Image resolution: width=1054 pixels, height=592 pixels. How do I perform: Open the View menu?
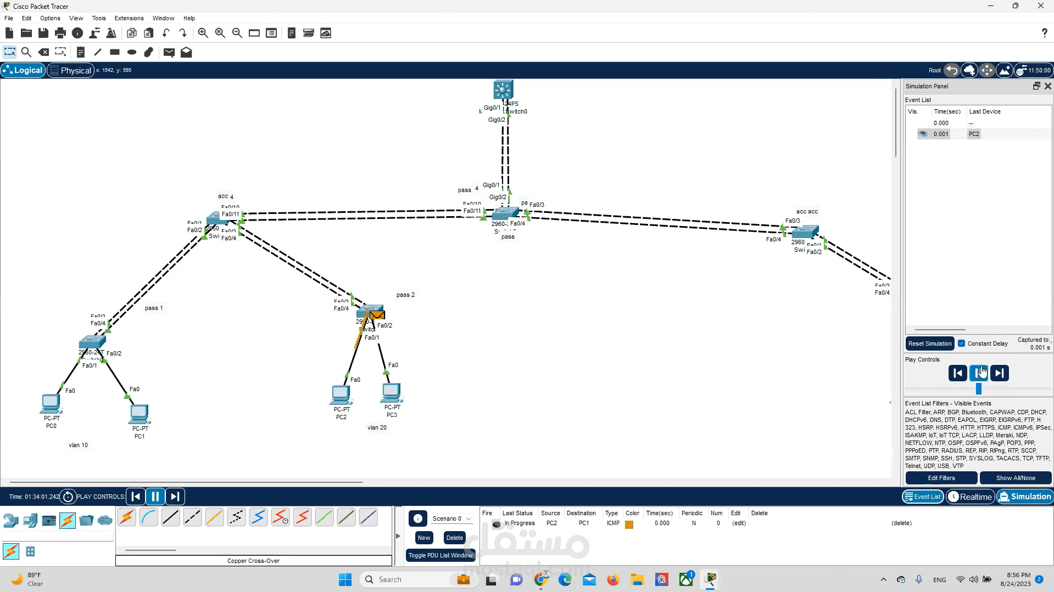point(76,18)
